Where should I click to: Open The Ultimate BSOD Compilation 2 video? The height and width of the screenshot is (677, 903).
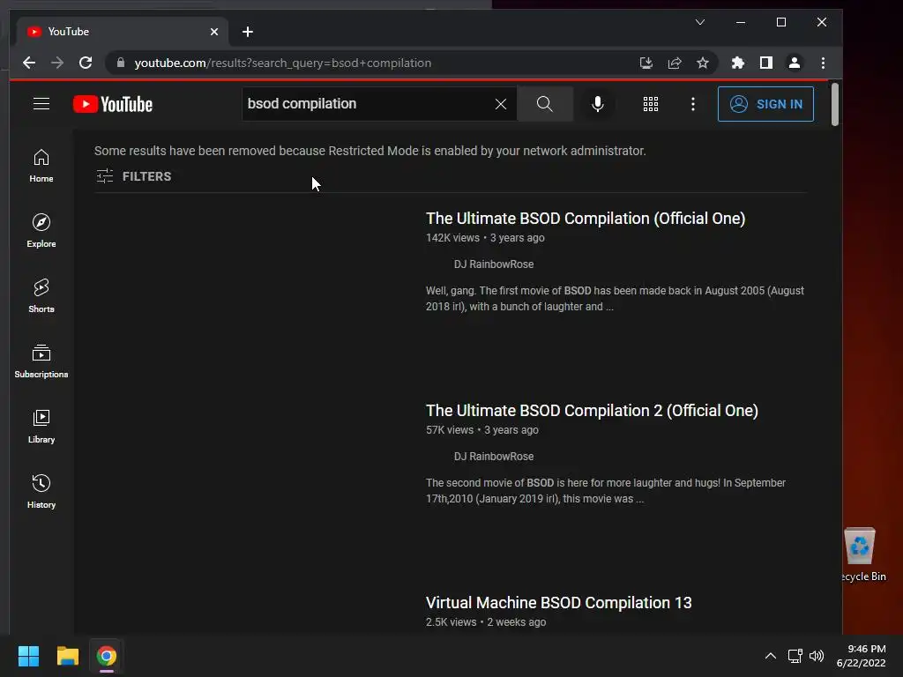592,411
